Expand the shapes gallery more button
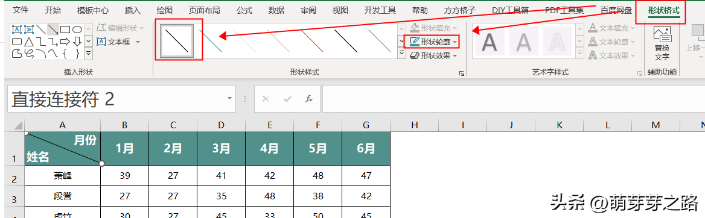The width and height of the screenshot is (705, 218). [89, 54]
